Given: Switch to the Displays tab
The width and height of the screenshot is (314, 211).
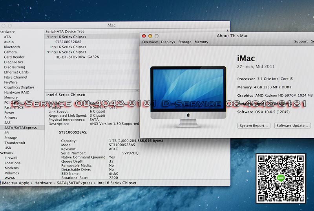Looking at the screenshot, I should 168,42.
